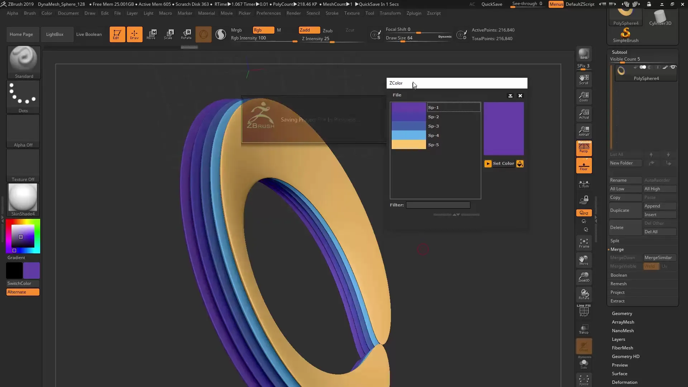Toggle the Floor grid
Viewport: 688px width, 387px height.
point(584,166)
